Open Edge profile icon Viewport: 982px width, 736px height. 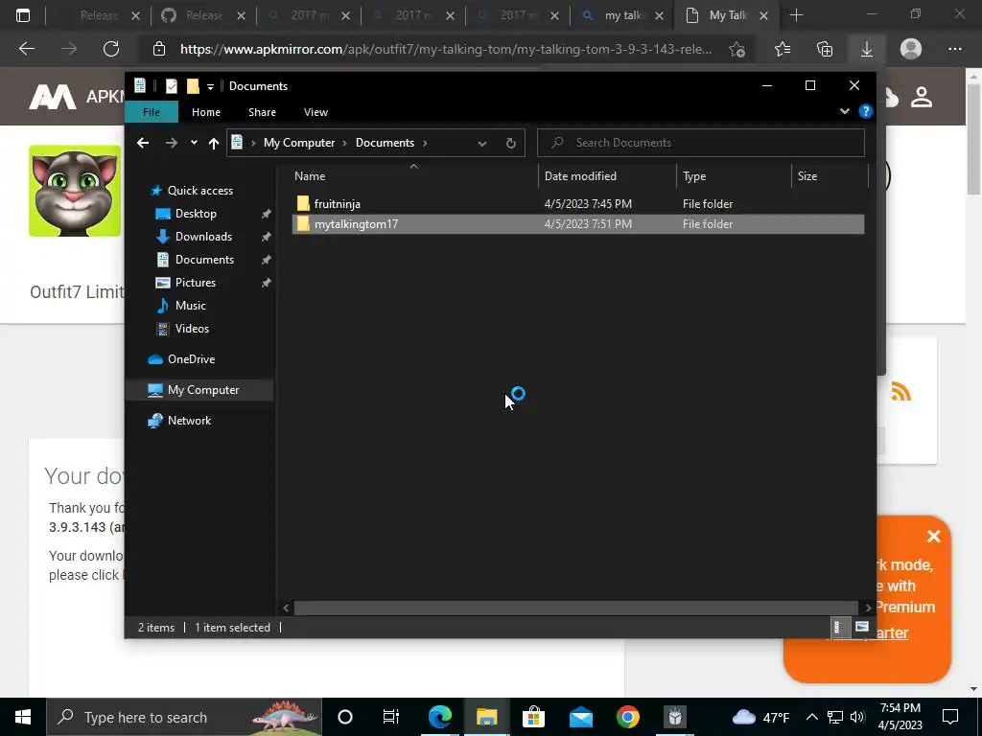[911, 49]
